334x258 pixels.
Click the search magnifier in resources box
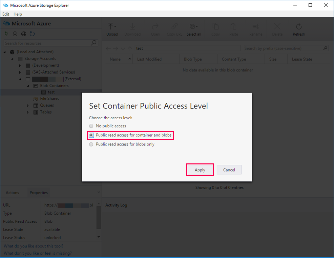(x=93, y=43)
